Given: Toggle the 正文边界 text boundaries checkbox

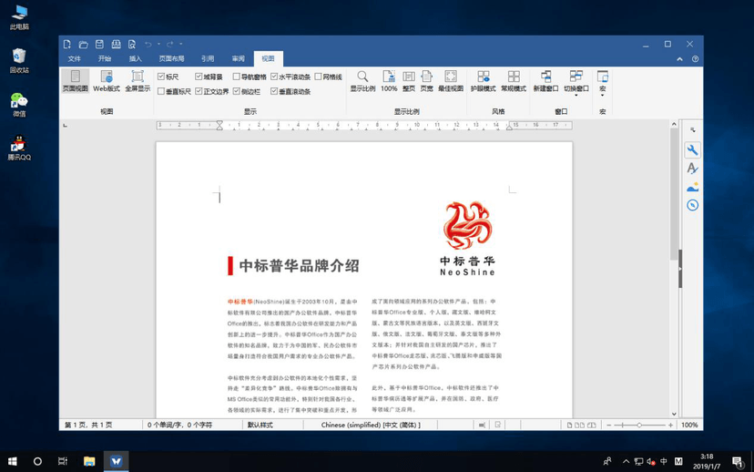Looking at the screenshot, I should (x=199, y=91).
